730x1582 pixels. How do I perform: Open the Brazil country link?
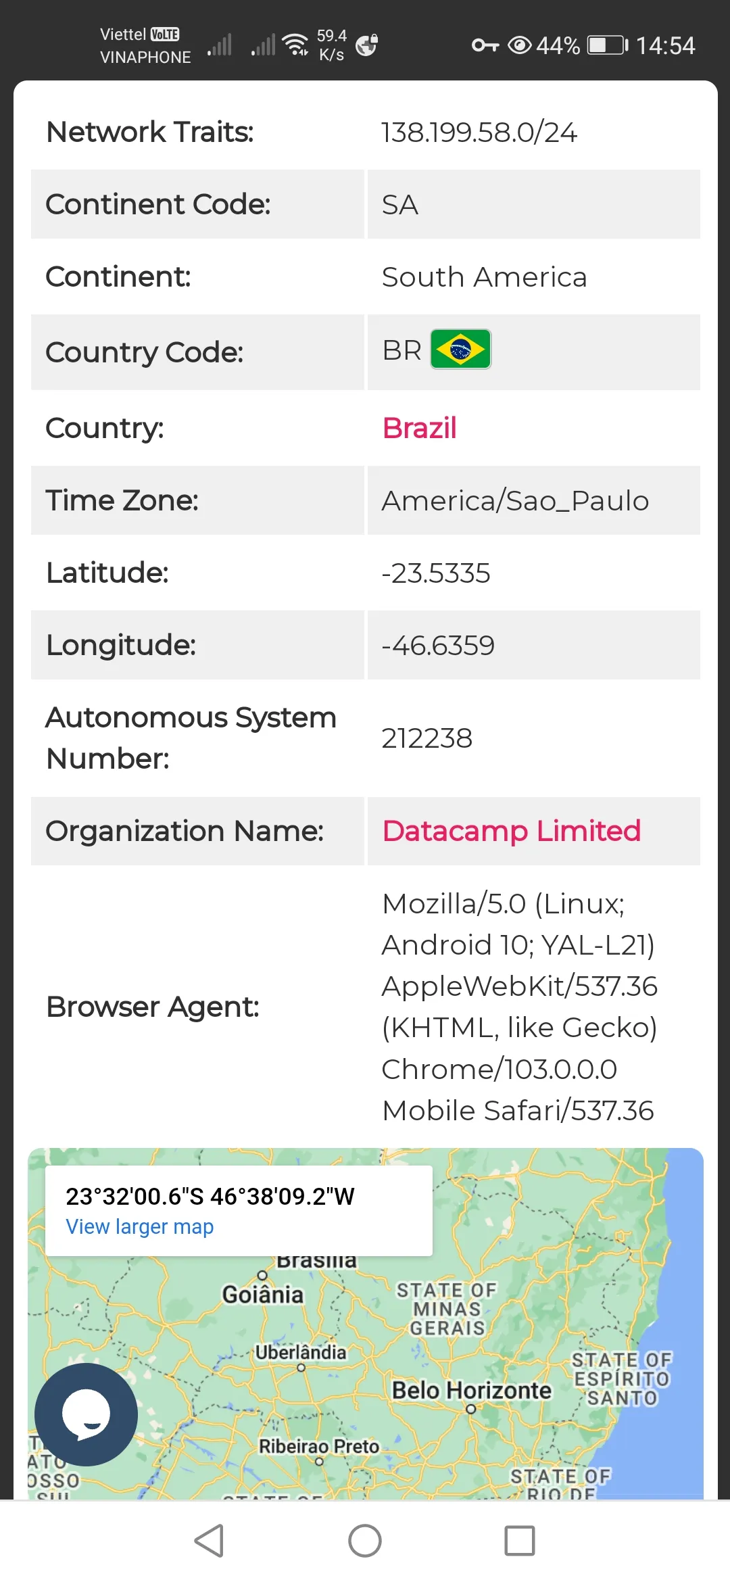tap(420, 428)
